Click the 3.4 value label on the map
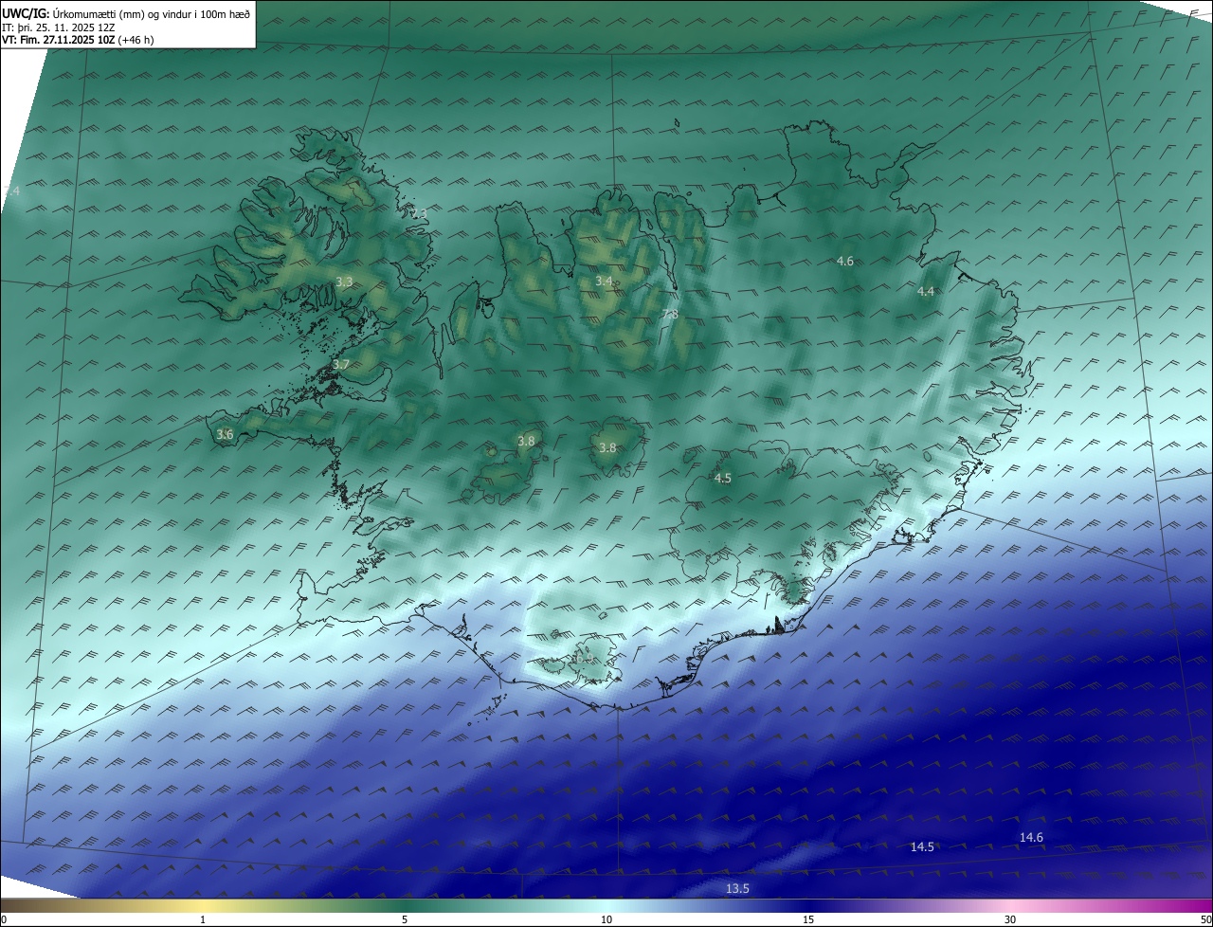1213x927 pixels. click(x=604, y=281)
